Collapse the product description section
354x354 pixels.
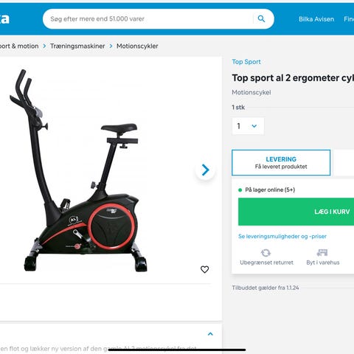point(210,334)
